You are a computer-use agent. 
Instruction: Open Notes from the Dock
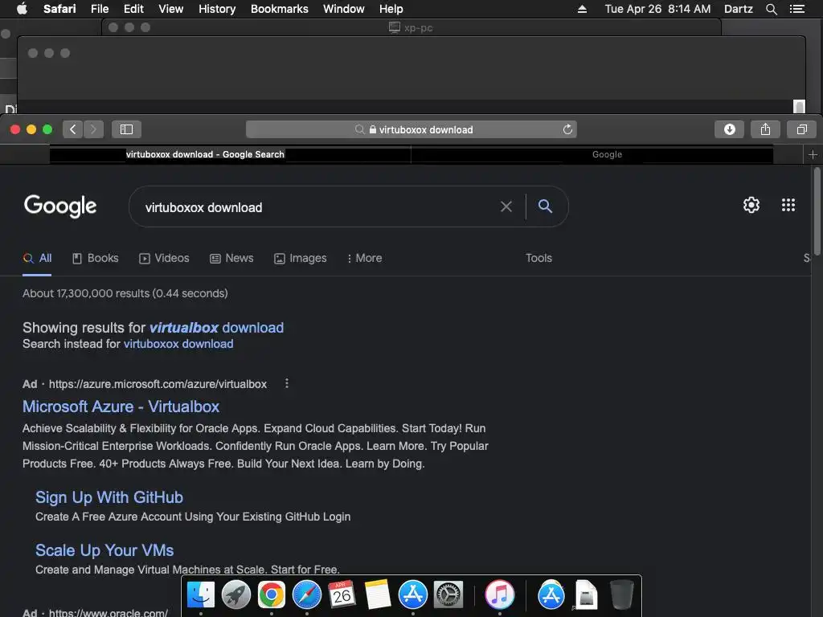coord(378,595)
